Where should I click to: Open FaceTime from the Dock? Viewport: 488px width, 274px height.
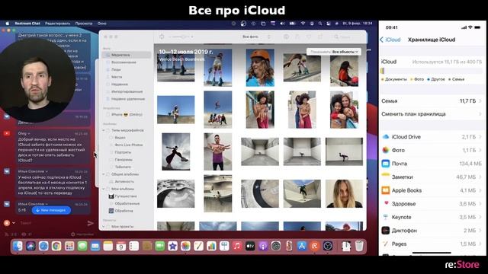click(x=159, y=246)
